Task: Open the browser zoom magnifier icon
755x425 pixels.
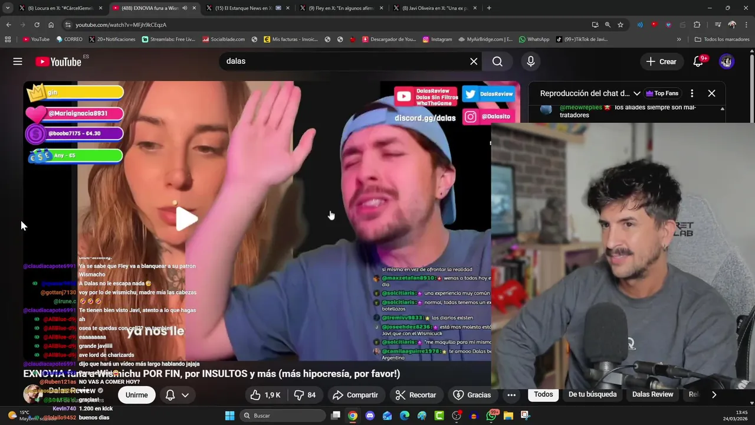Action: point(608,25)
